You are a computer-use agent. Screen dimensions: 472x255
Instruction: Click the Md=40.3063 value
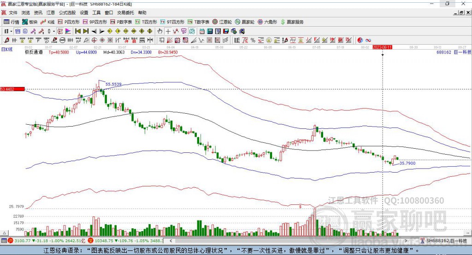tap(114, 52)
